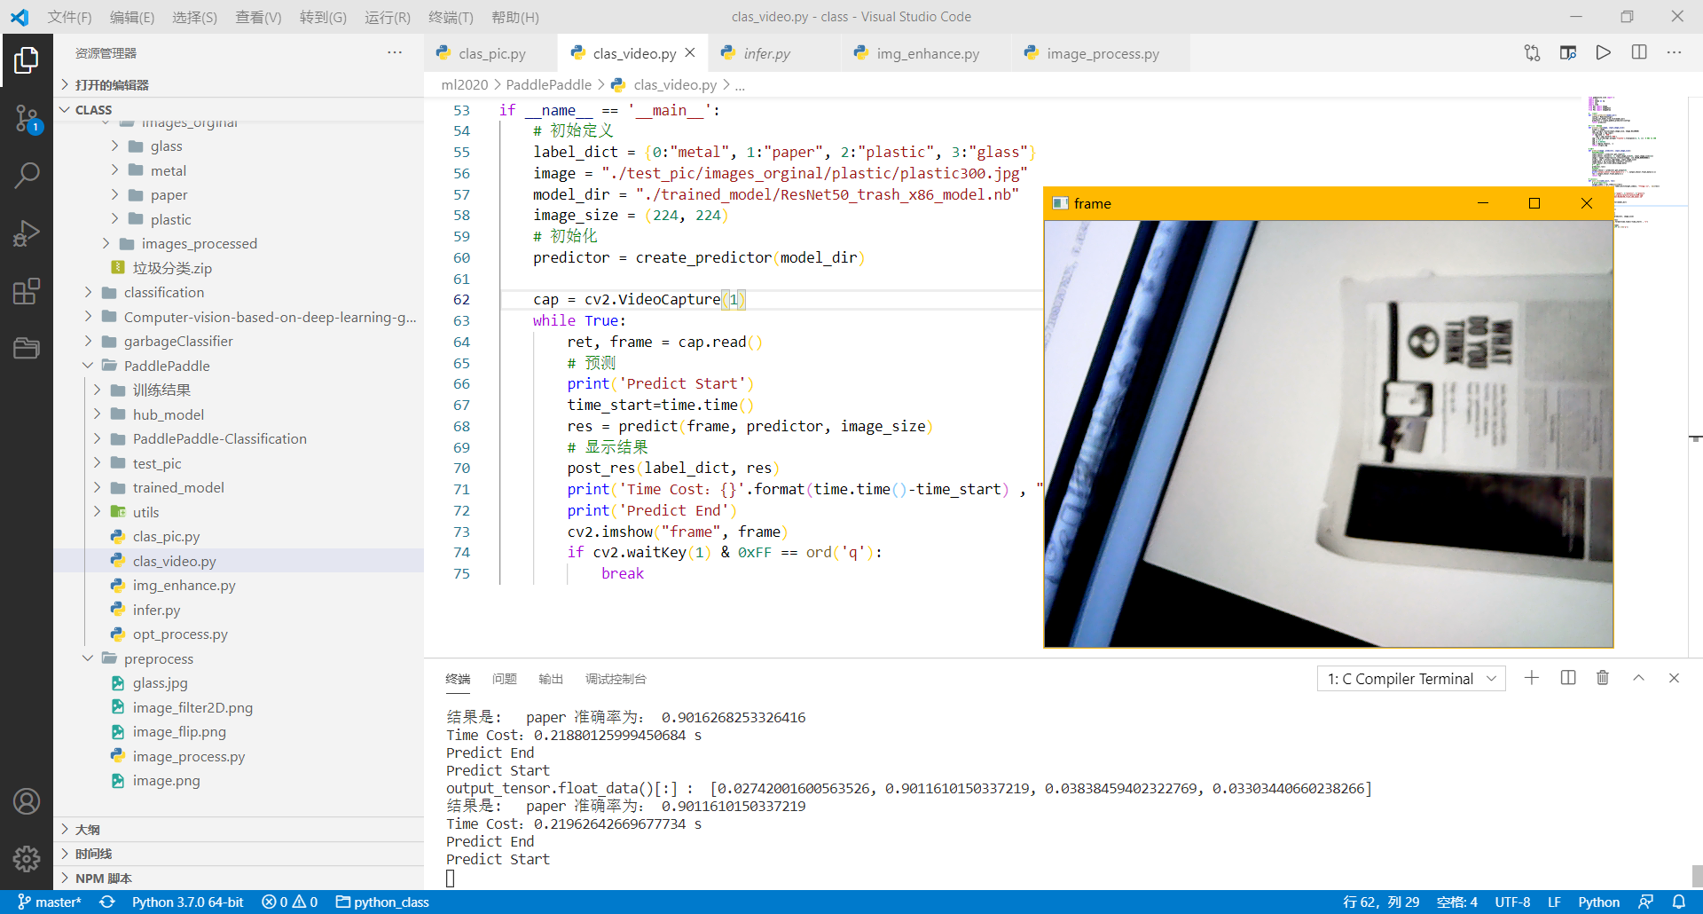Switch to the 问题 problems tab
1703x914 pixels.
[x=505, y=679]
